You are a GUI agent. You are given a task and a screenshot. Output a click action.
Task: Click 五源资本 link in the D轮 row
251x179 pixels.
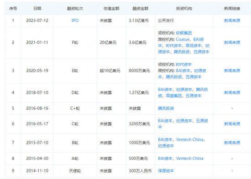(x=193, y=96)
